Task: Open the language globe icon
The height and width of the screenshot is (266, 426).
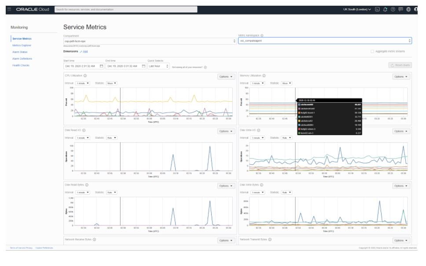Action: 408,9
